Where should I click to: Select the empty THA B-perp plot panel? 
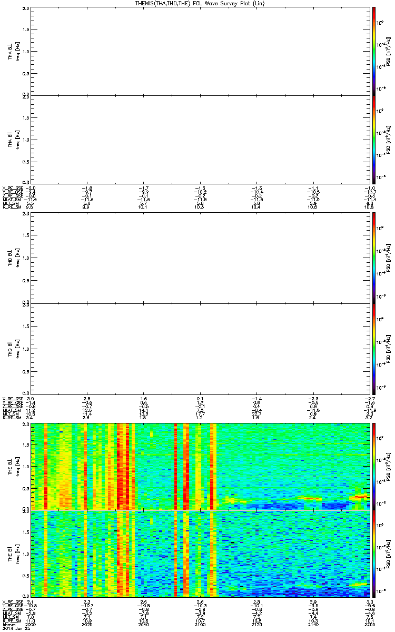200,51
